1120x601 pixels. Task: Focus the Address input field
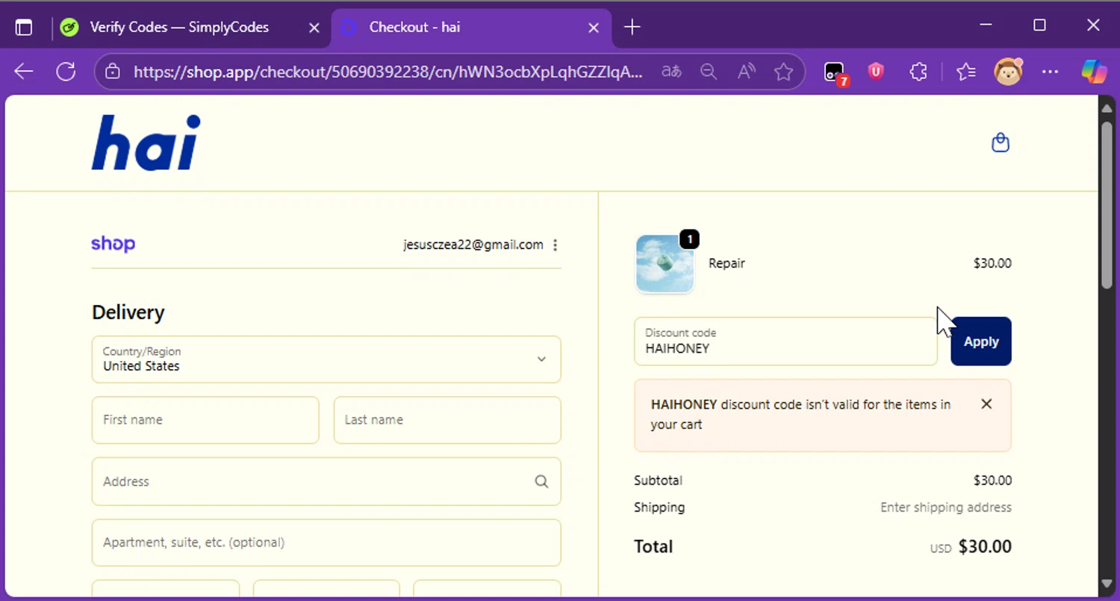326,482
